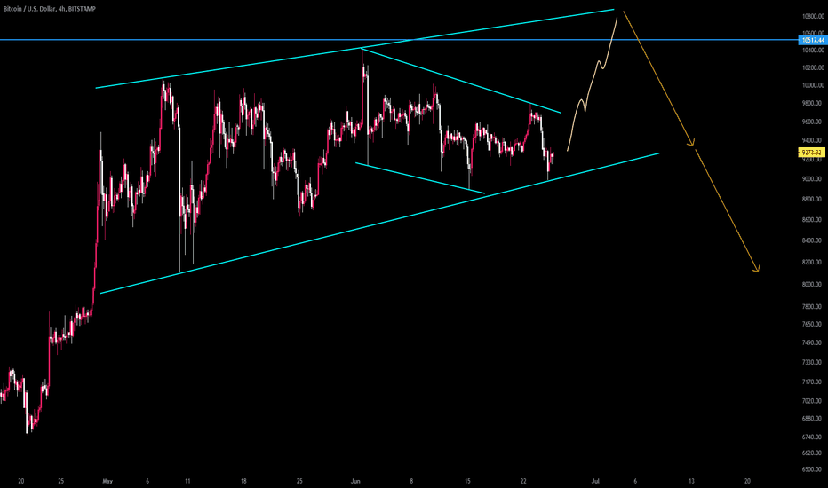Click the May label on the time axis
Viewport: 828px width, 488px height.
point(107,481)
